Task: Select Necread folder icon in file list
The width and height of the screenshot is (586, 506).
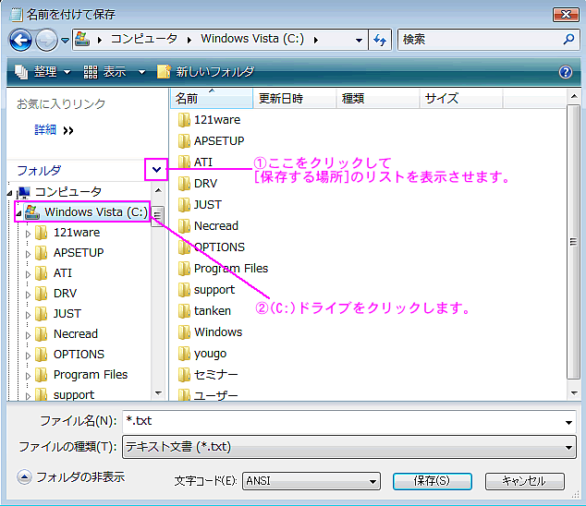Action: (184, 226)
